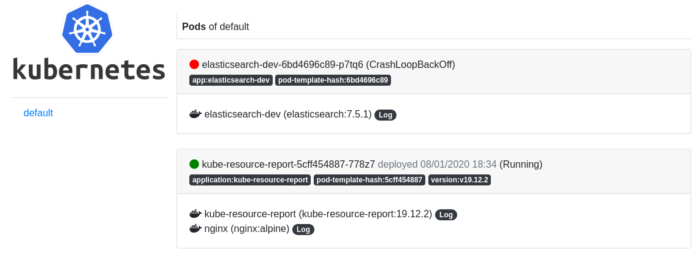698x254 pixels.
Task: Open the default namespace link
Action: pyautogui.click(x=38, y=113)
